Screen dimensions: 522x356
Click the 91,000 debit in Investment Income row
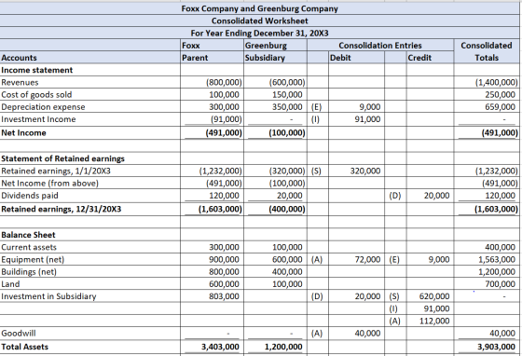[x=367, y=119]
